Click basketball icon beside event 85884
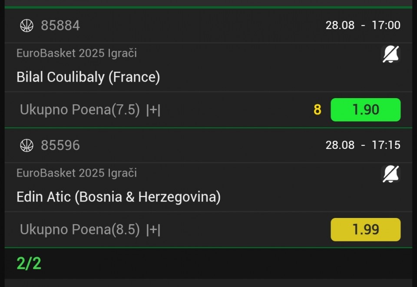The width and height of the screenshot is (417, 287). point(27,26)
